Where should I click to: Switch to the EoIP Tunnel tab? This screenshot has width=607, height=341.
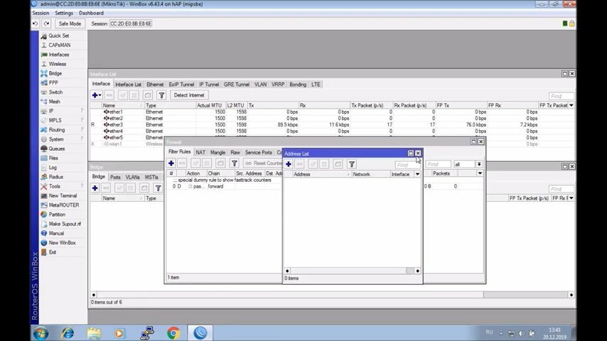point(181,85)
